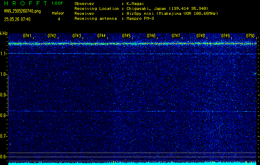
Task: Click the HROFFT title text
Action: point(26,3)
